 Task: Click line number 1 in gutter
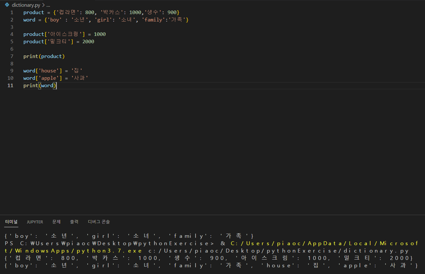12,12
